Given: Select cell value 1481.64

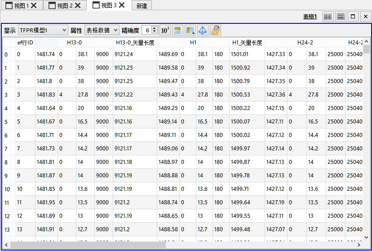Looking at the screenshot, I should tap(46, 108).
